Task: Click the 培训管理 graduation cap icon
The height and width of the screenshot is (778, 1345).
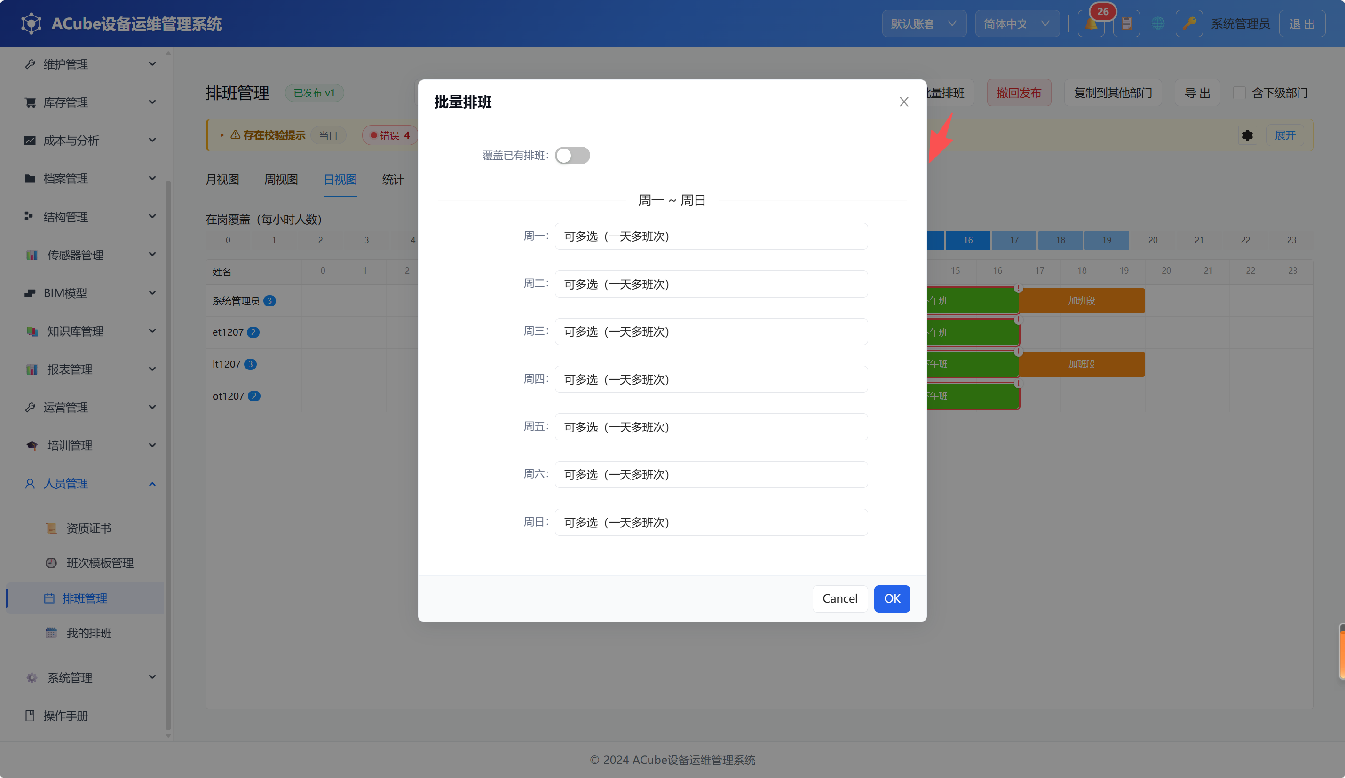Action: coord(32,445)
